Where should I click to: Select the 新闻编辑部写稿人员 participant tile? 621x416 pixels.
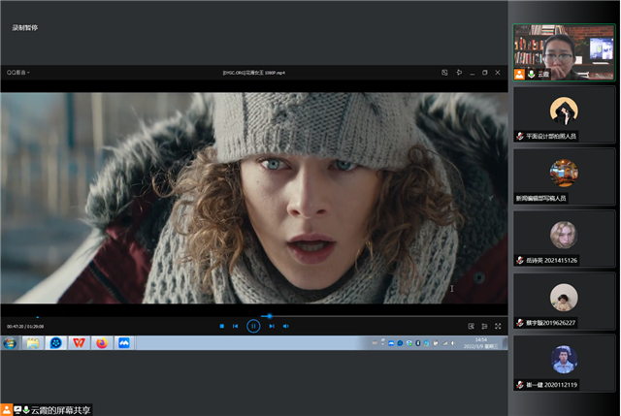pos(564,176)
